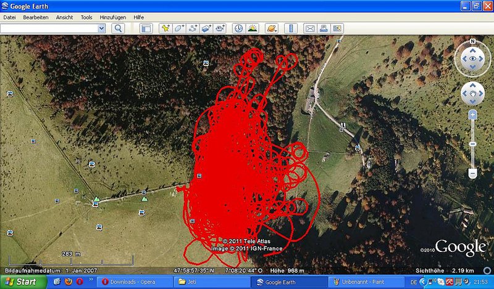Open the Ansicht menu
The image size is (494, 289).
(x=64, y=17)
